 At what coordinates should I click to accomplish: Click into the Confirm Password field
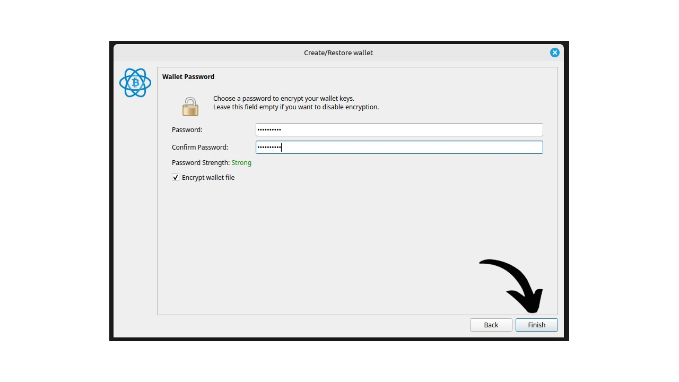pos(399,147)
